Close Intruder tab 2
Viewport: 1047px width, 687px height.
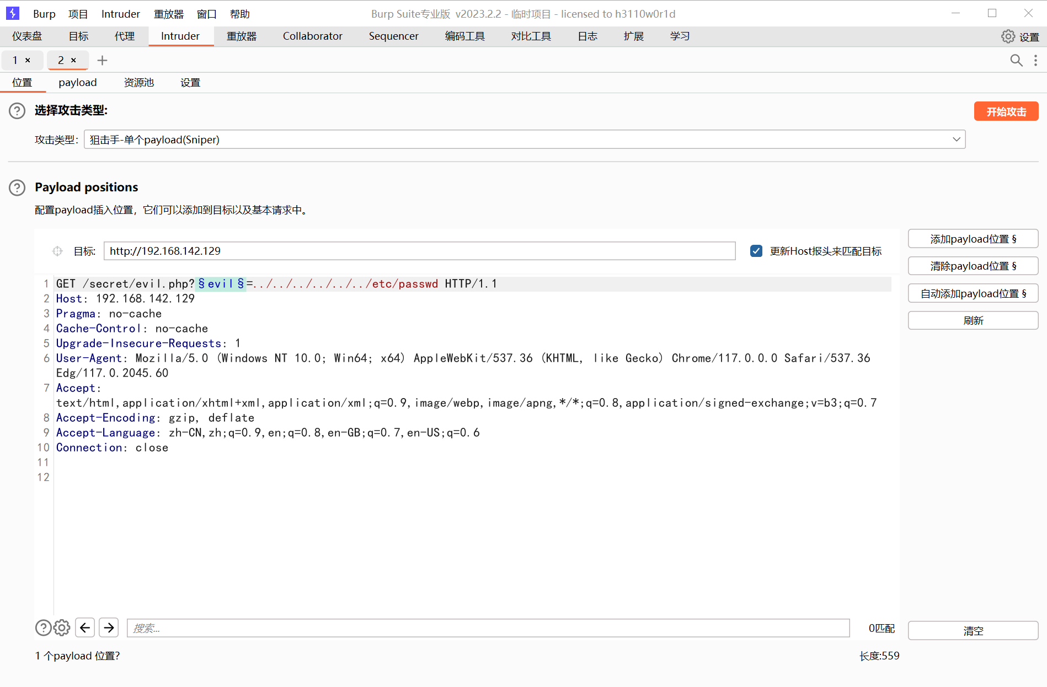coord(73,60)
